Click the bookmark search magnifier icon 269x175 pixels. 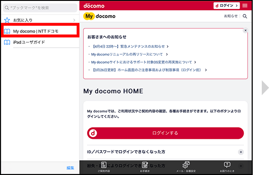coord(7,8)
